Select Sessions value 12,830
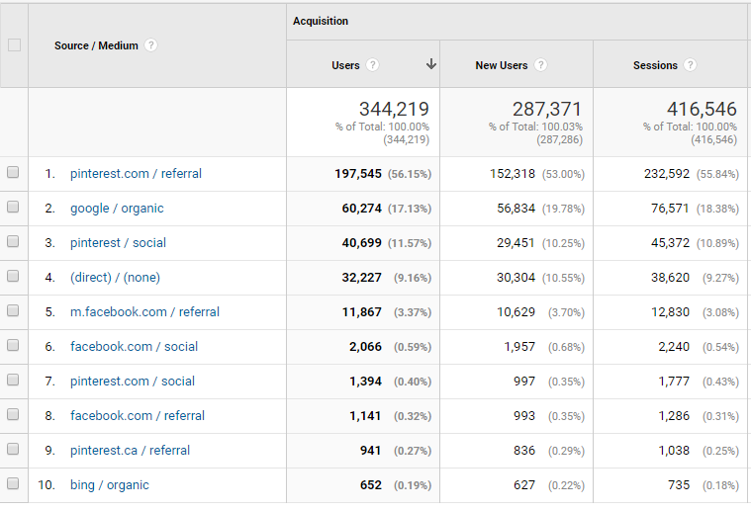 point(670,312)
